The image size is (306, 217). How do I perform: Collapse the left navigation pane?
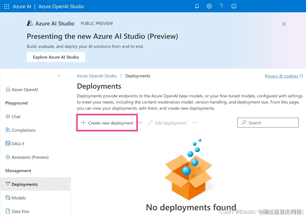(59, 76)
